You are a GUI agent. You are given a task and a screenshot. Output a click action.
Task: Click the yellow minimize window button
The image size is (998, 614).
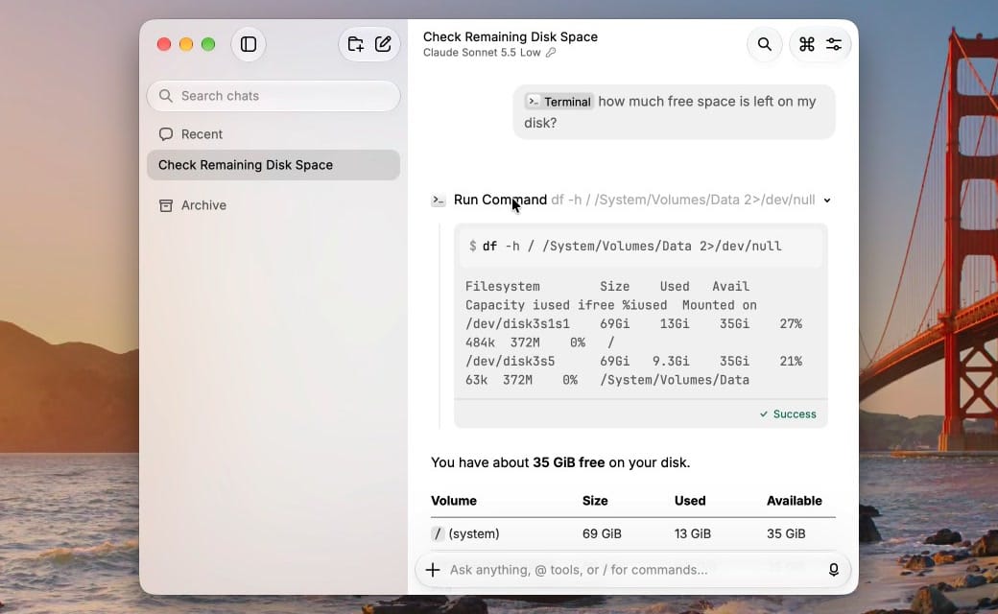[186, 44]
